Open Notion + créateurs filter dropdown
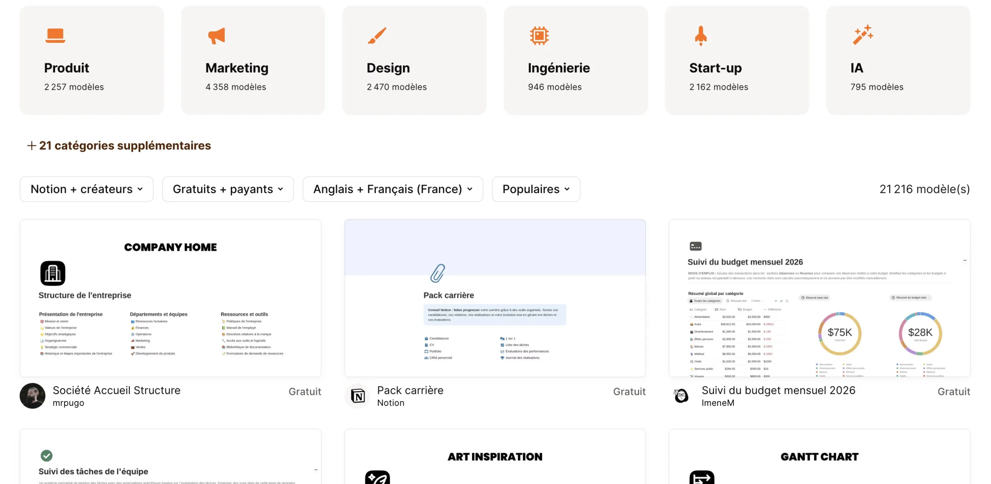The width and height of the screenshot is (991, 484). pos(87,189)
